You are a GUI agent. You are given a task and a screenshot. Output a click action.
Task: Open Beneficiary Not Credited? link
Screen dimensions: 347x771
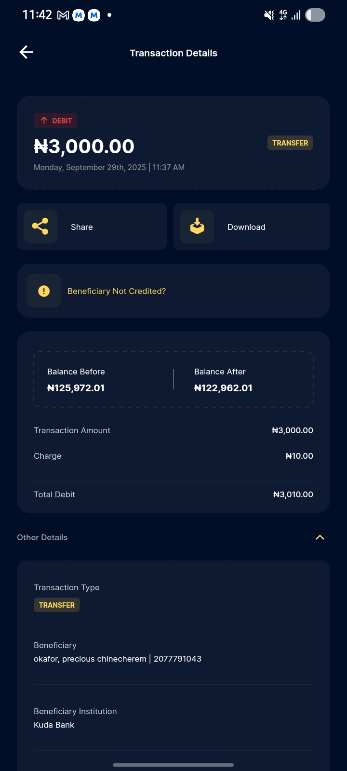(117, 291)
